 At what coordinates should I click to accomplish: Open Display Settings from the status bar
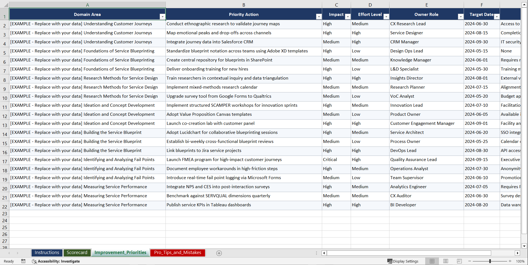pos(403,261)
